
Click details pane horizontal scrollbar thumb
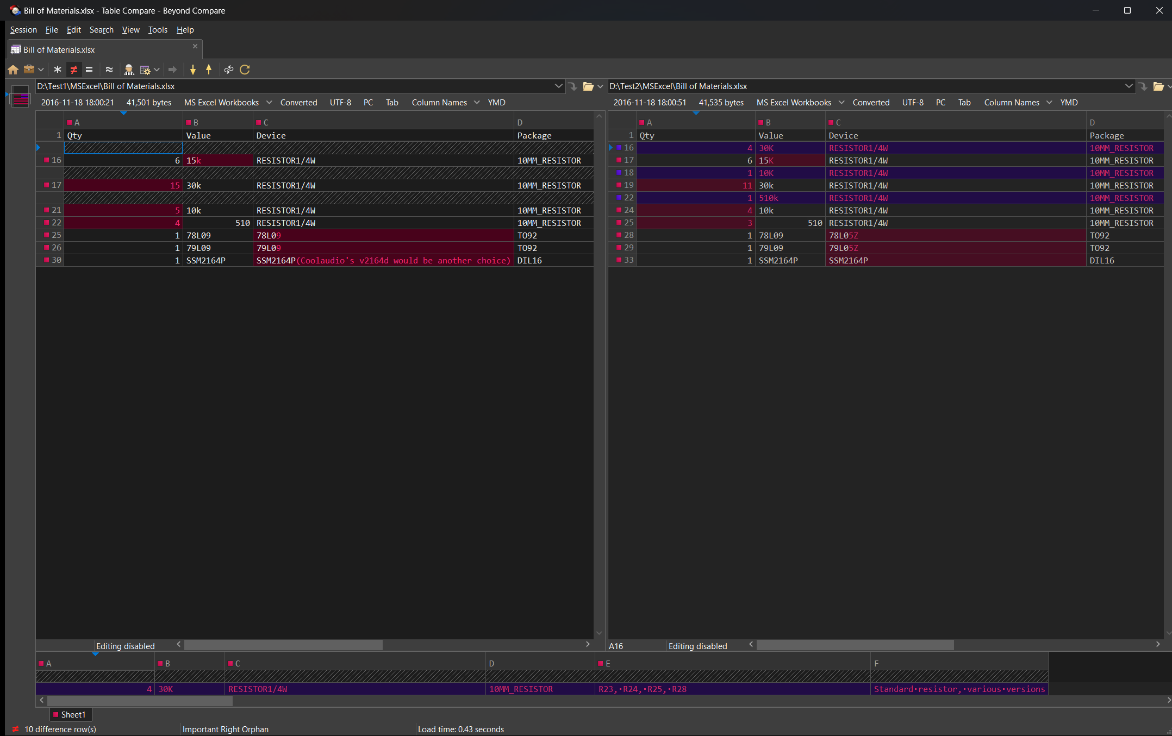coord(140,701)
